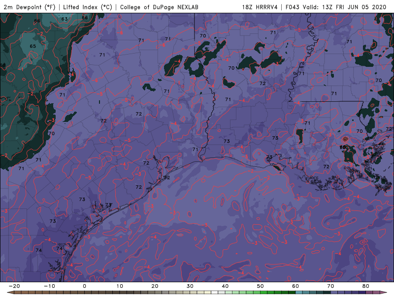Click the "18Z HRRRV4" model run label
This screenshot has width=394, height=295.
[260, 7]
